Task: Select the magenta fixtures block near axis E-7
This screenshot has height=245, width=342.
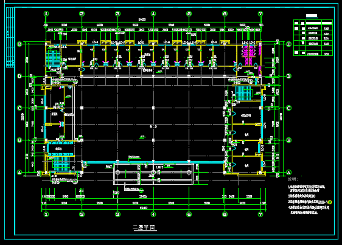Action: (248, 55)
